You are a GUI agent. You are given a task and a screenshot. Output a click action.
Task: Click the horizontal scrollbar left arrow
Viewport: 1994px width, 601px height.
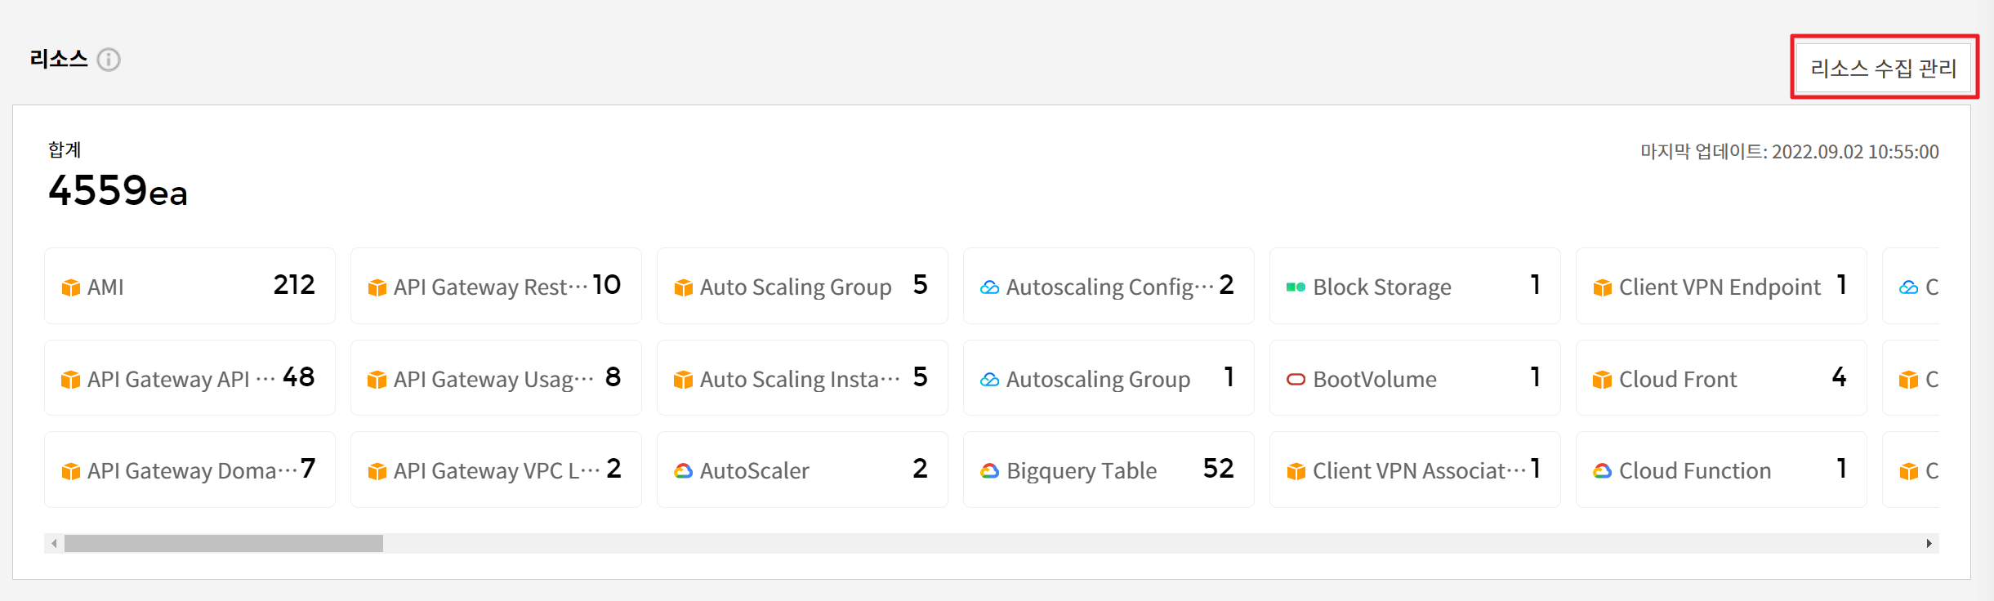point(54,544)
